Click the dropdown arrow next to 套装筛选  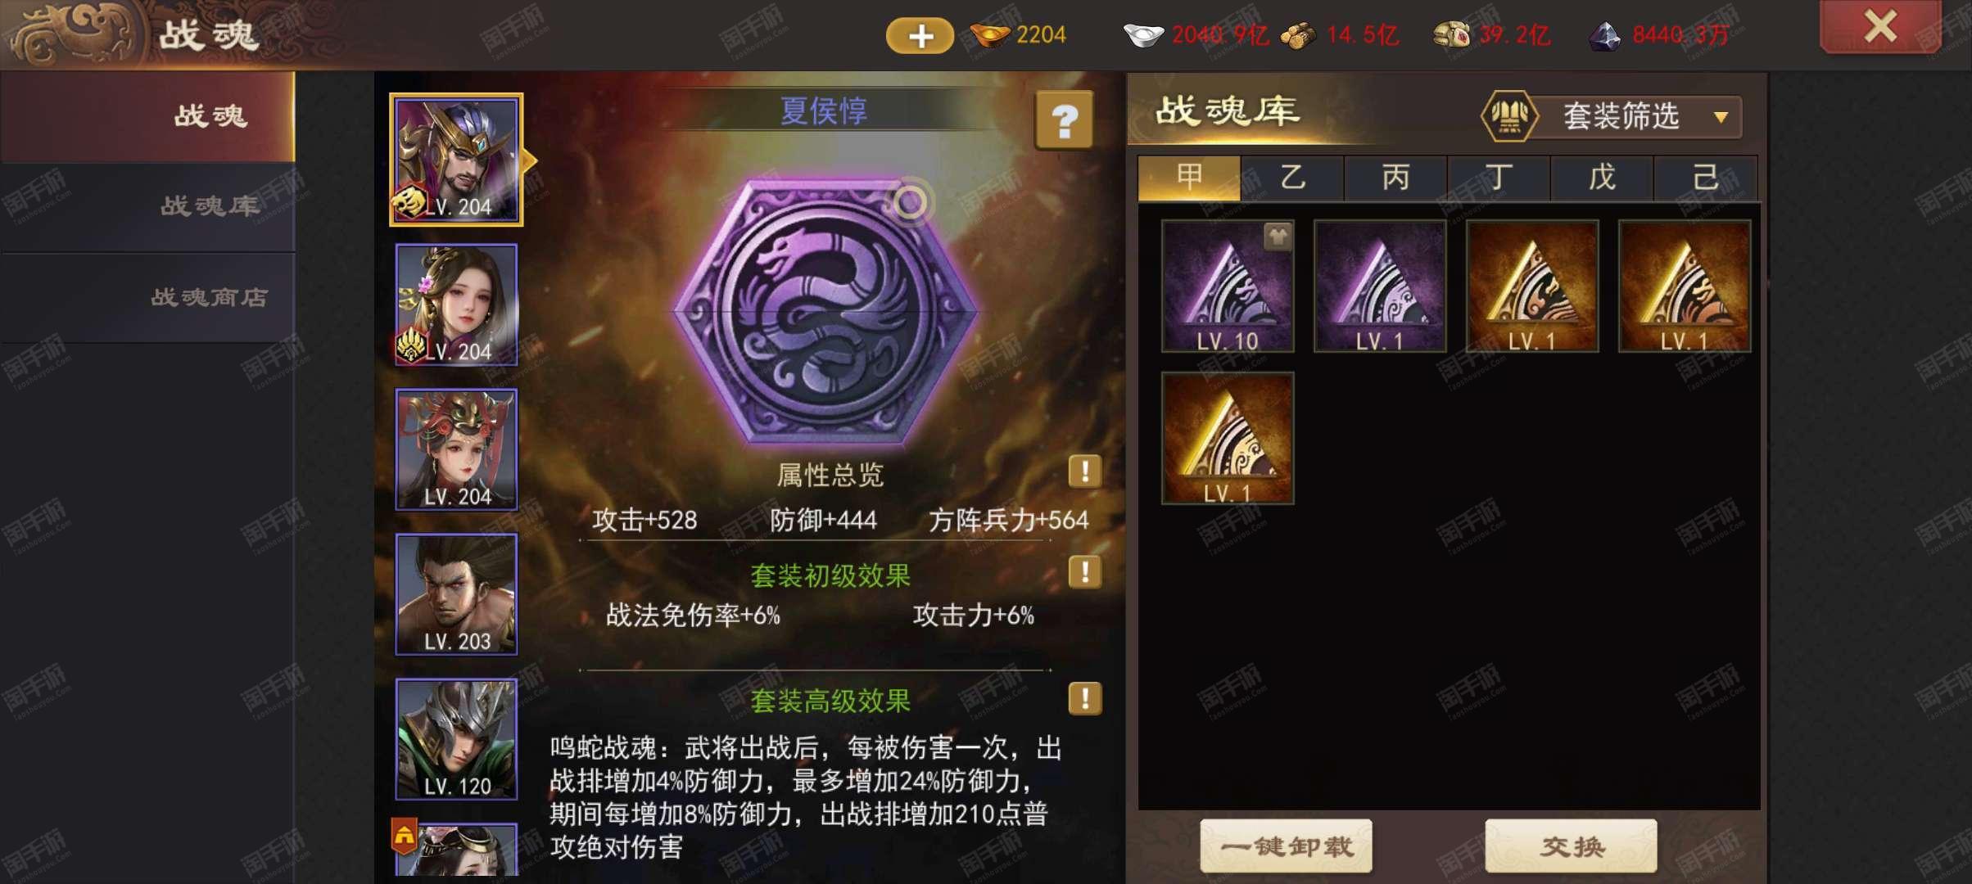click(x=1721, y=117)
